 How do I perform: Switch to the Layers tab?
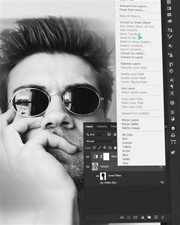click(89, 126)
